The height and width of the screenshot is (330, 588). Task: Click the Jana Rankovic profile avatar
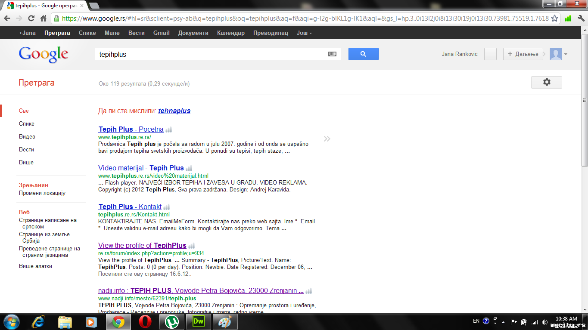[x=556, y=54]
